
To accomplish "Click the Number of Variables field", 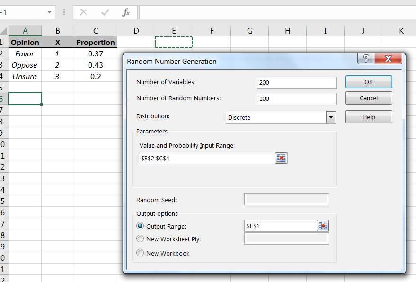I will click(x=297, y=82).
